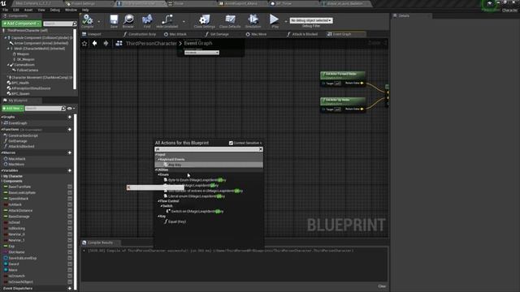The width and height of the screenshot is (520, 292).
Task: Bookmark graph with the star icon
Action: 84,43
